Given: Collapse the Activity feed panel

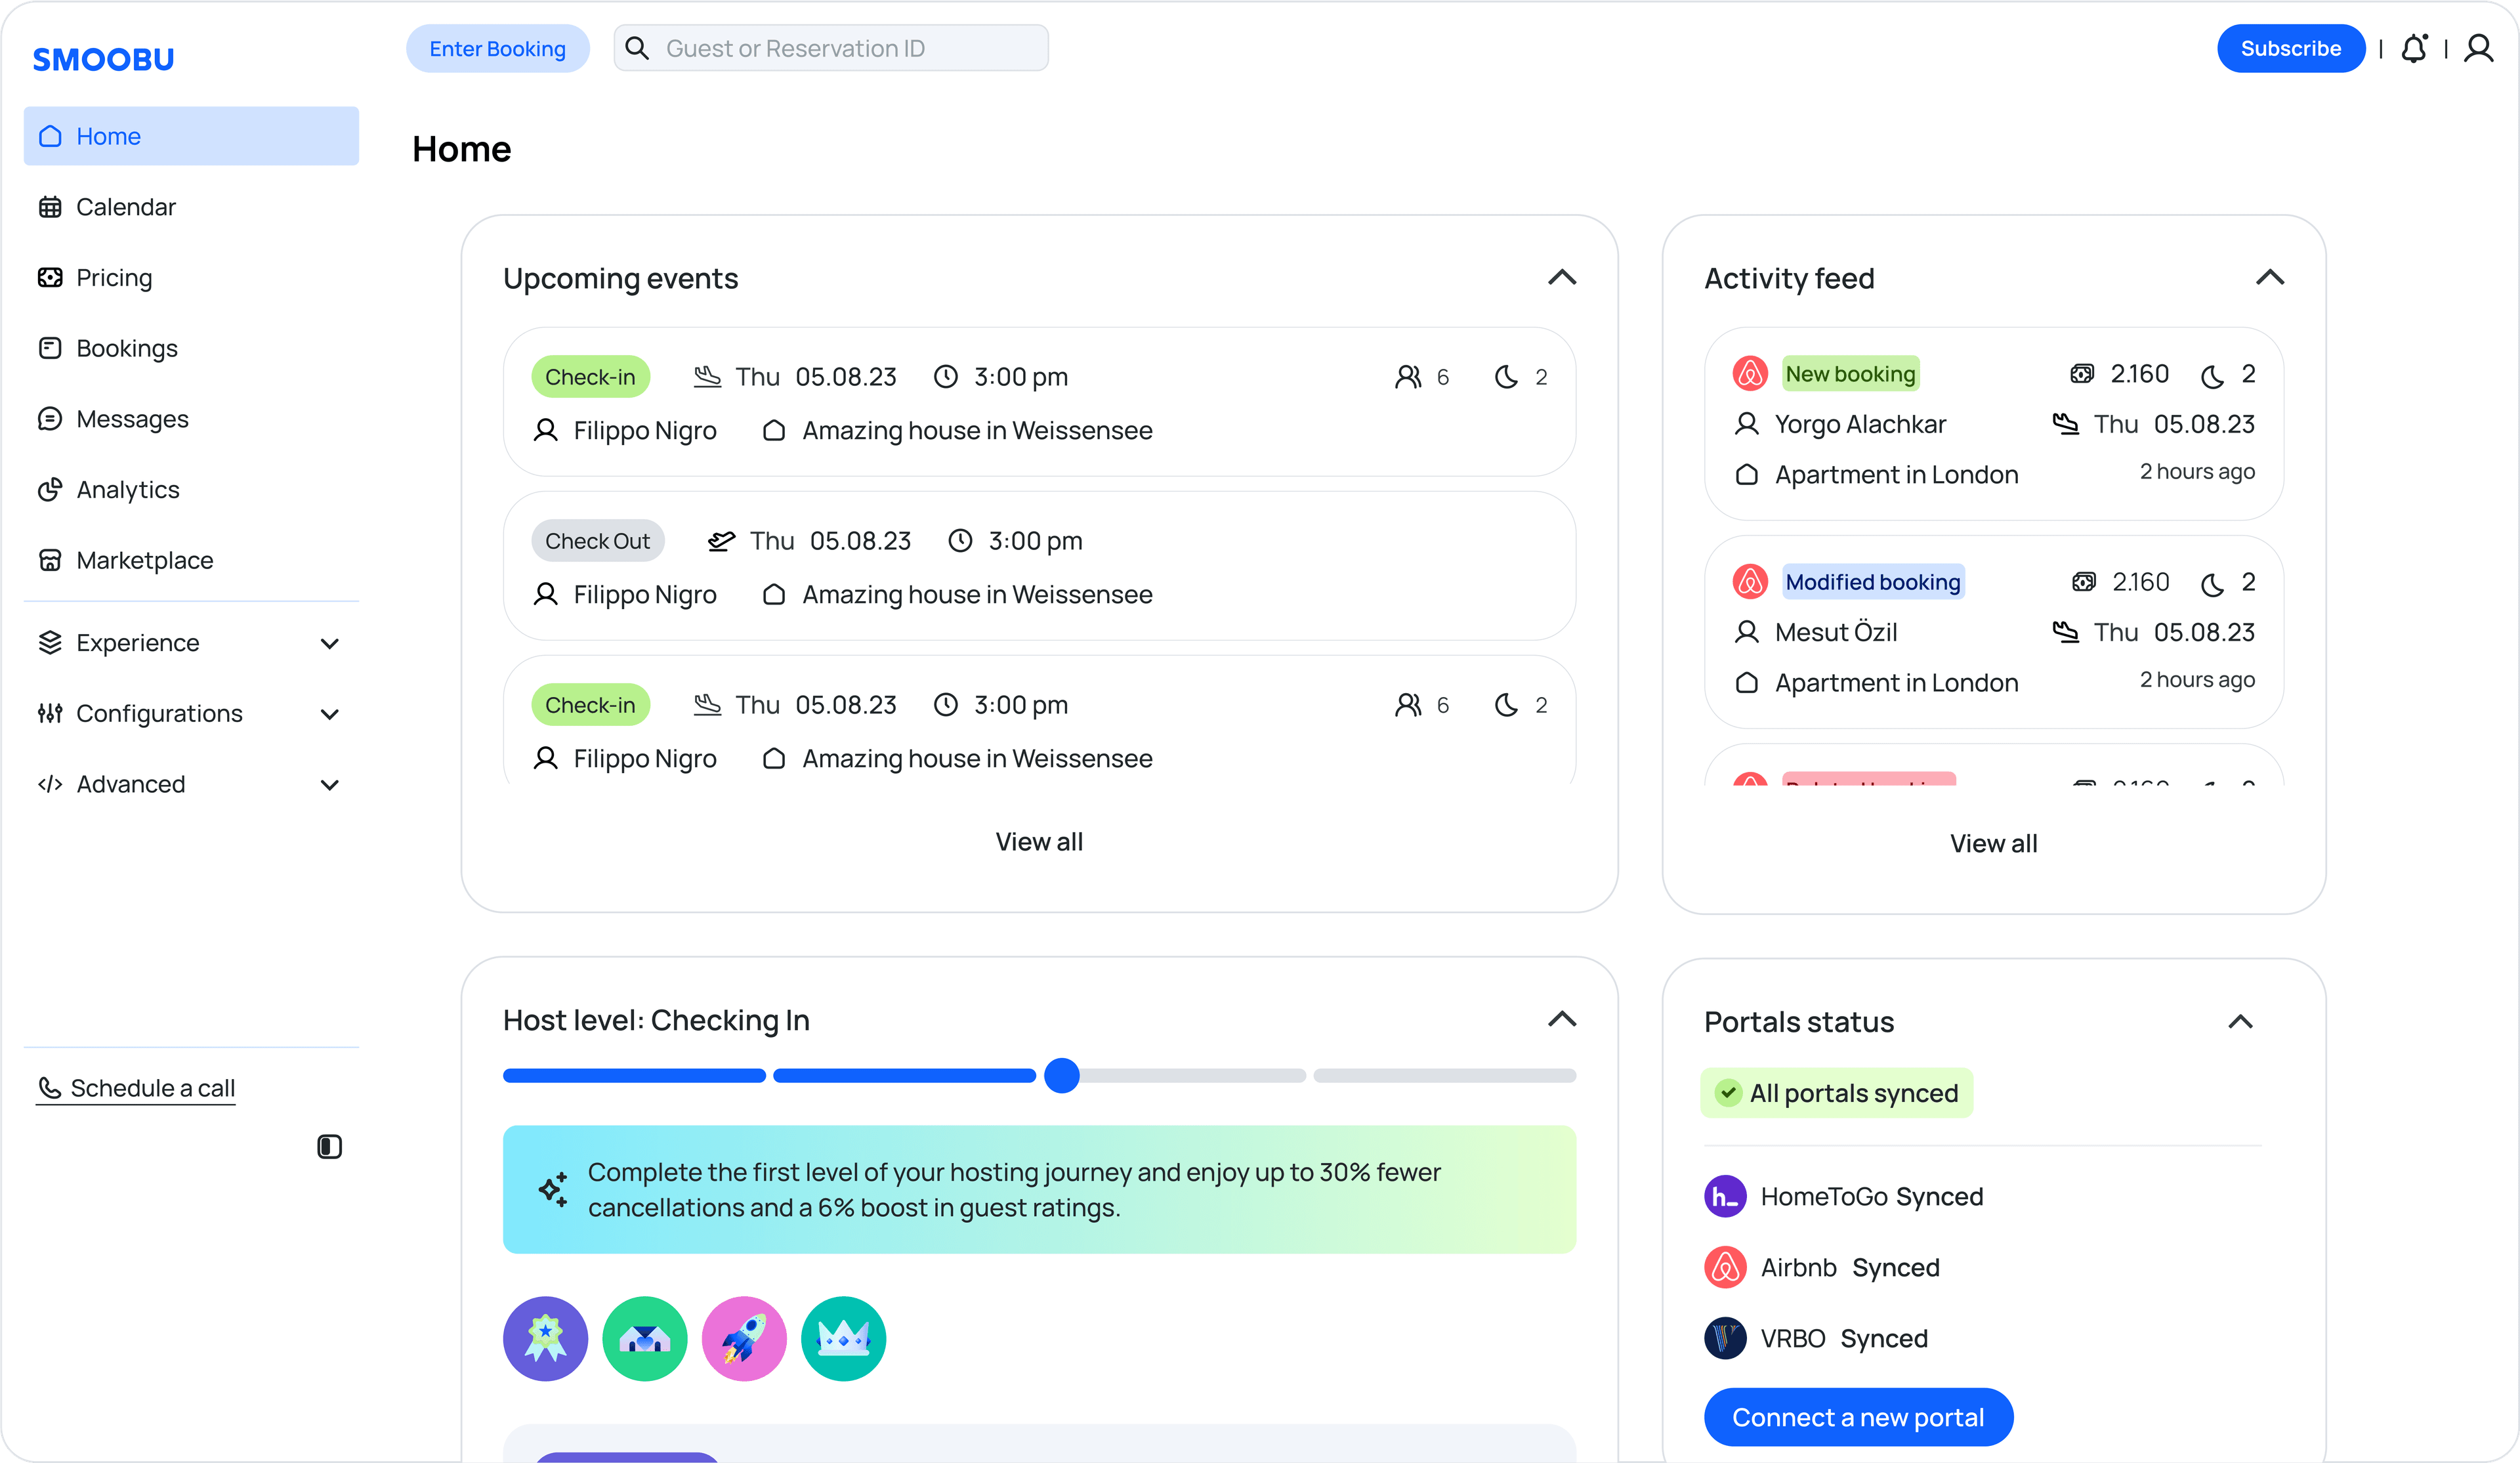Looking at the screenshot, I should 2270,277.
